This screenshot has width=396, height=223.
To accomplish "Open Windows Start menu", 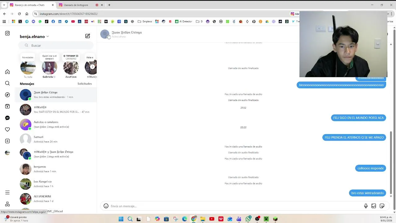I will [x=121, y=219].
